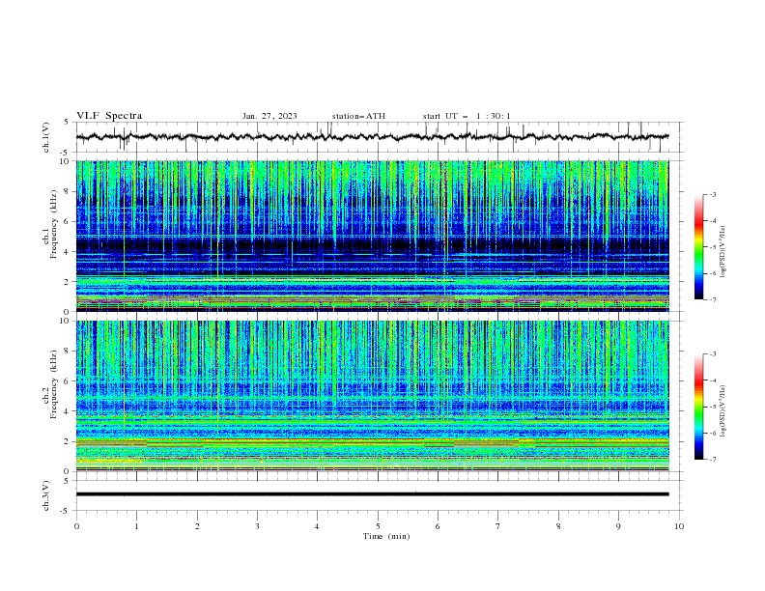Click the ch.2 spectrogram panel
Viewport: 765px width, 591px height.
[373, 396]
